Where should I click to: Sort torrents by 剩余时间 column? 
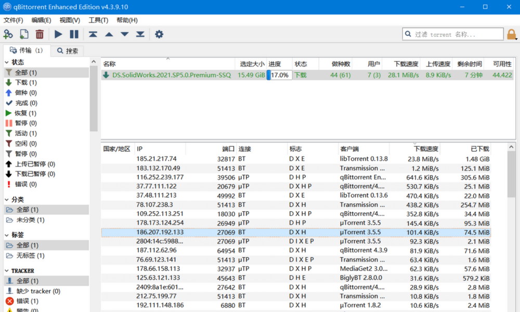pos(467,63)
